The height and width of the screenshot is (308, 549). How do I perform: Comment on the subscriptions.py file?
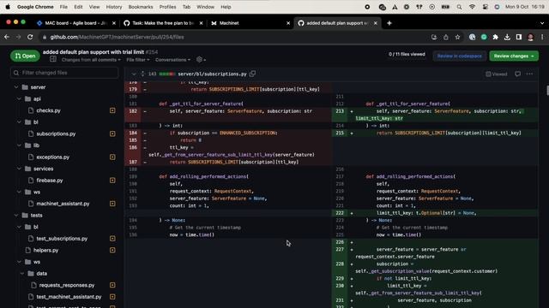pyautogui.click(x=517, y=74)
